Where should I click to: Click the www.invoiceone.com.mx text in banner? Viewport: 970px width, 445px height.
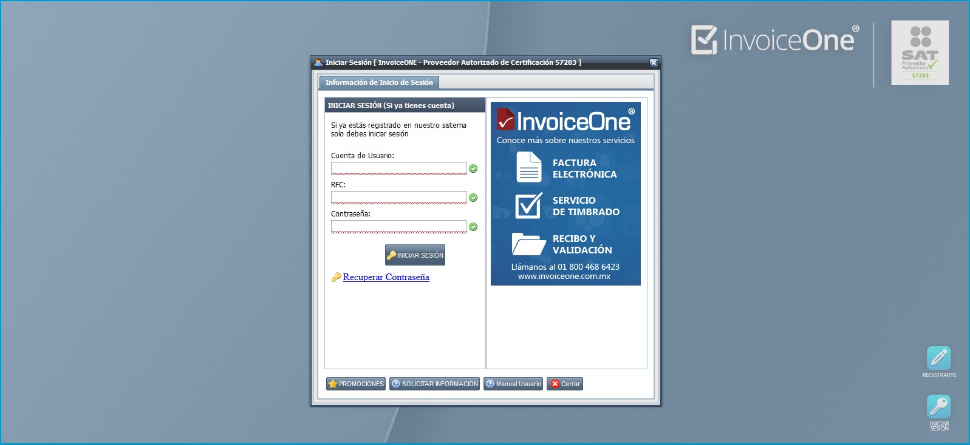(x=564, y=276)
